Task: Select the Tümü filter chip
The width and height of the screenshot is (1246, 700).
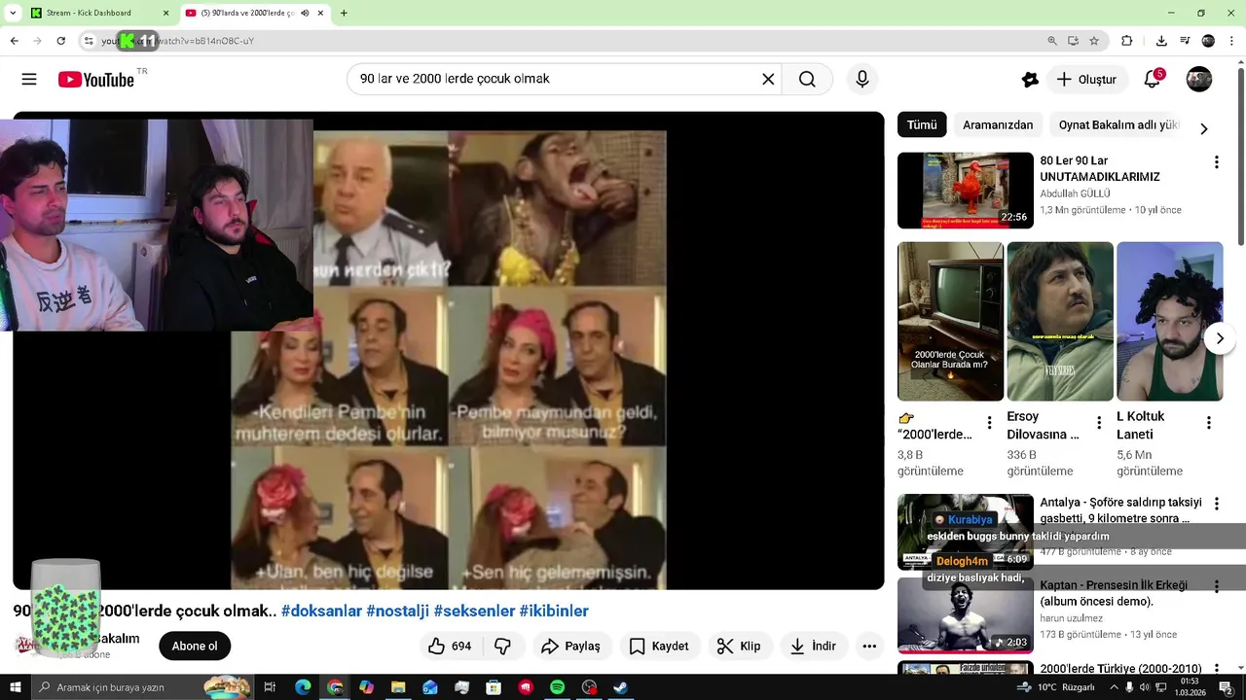Action: click(x=922, y=125)
